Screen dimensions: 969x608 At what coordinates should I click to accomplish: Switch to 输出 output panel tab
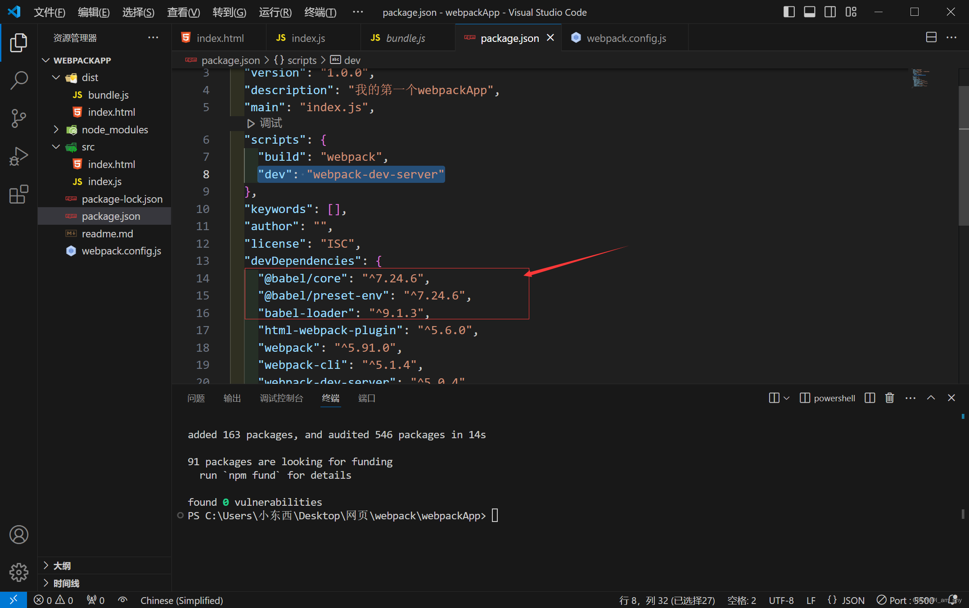[232, 398]
